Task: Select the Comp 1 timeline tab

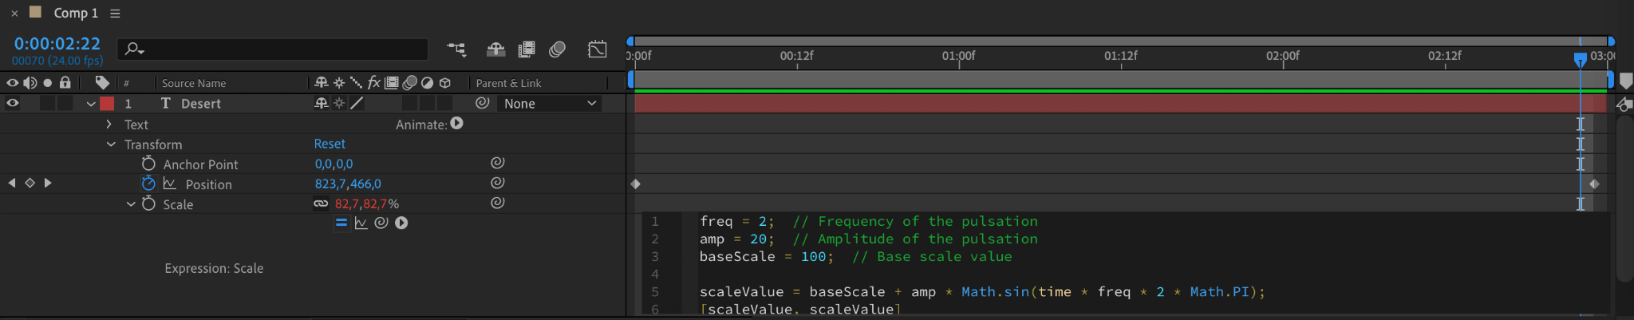Action: click(75, 13)
